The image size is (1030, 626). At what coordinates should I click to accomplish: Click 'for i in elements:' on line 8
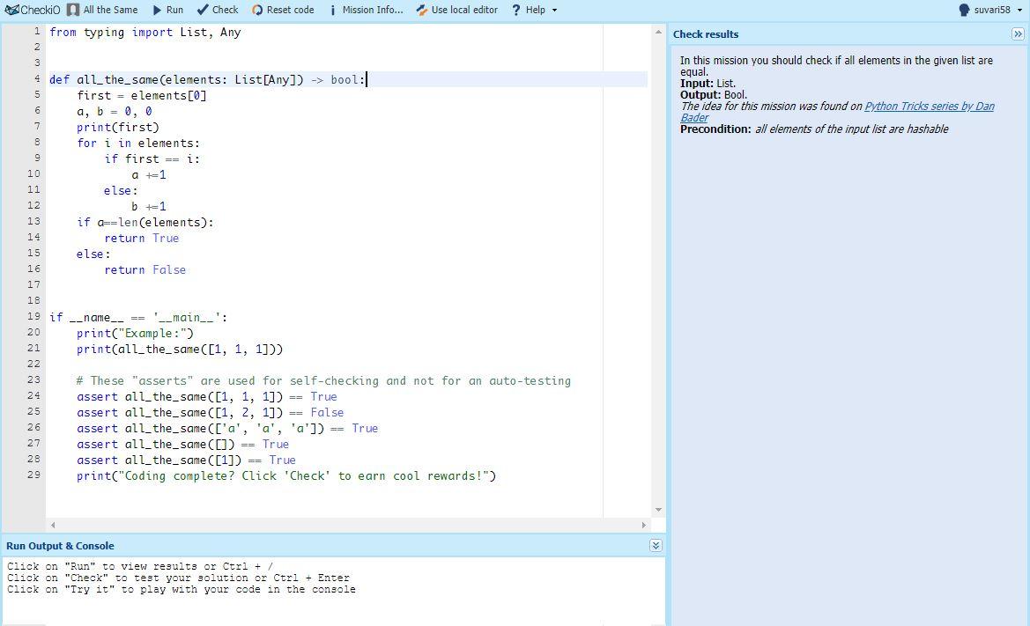coord(138,143)
